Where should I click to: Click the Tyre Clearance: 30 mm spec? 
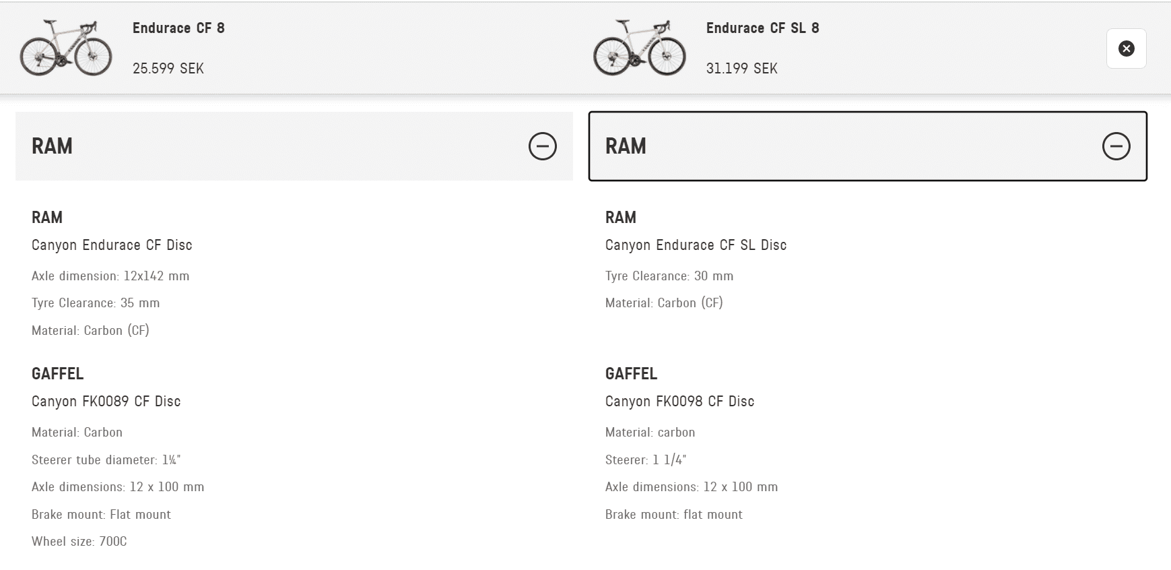[669, 276]
